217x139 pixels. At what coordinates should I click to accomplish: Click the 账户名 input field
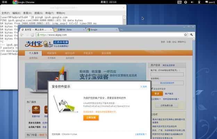(167, 74)
